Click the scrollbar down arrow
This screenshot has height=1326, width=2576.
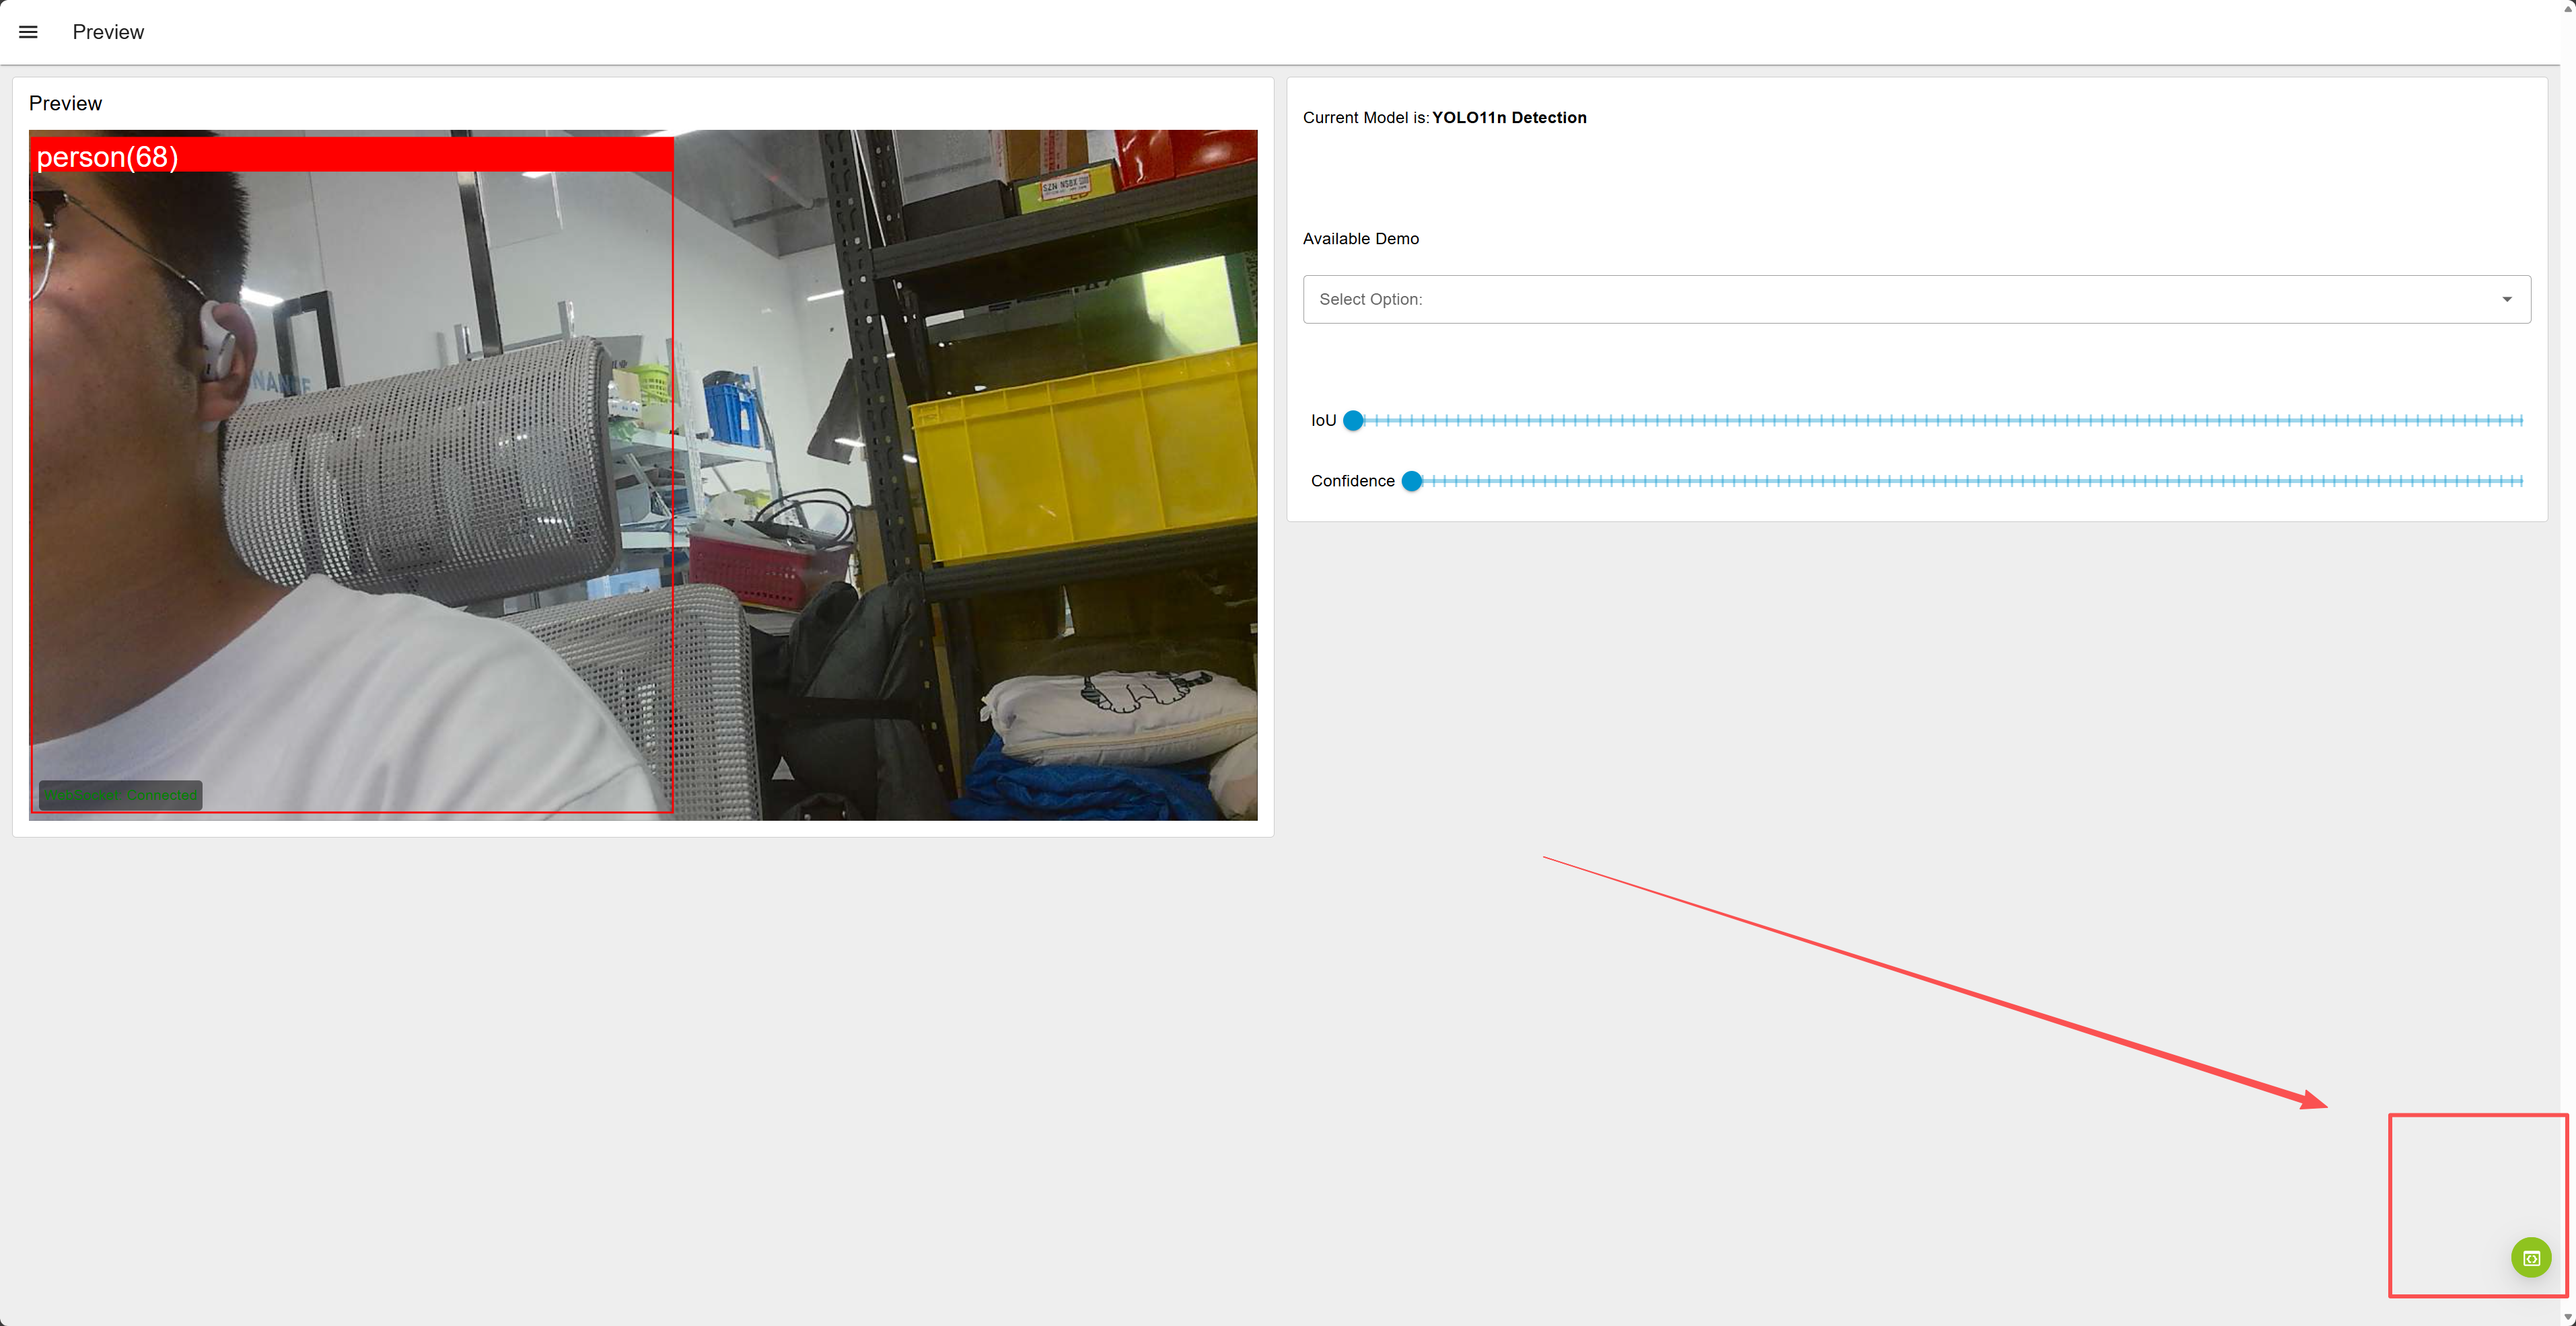point(2567,1317)
